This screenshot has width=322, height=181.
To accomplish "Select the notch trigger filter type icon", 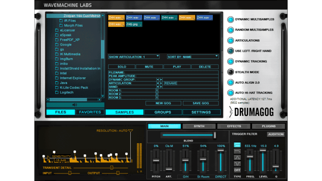I will 237,163.
